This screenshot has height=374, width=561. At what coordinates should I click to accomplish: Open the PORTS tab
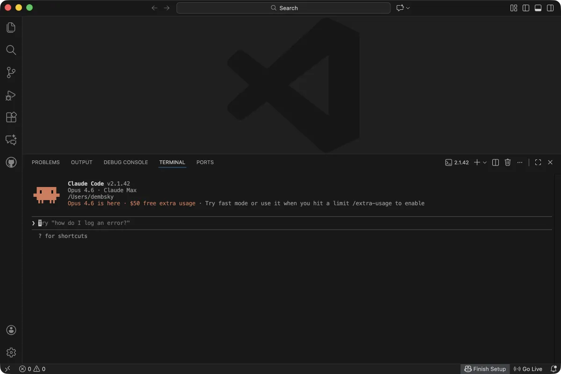pos(205,162)
